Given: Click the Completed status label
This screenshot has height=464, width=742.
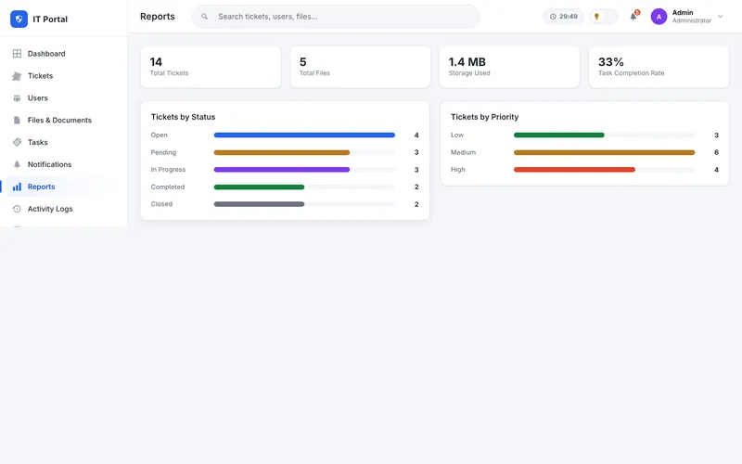Looking at the screenshot, I should click(x=168, y=187).
